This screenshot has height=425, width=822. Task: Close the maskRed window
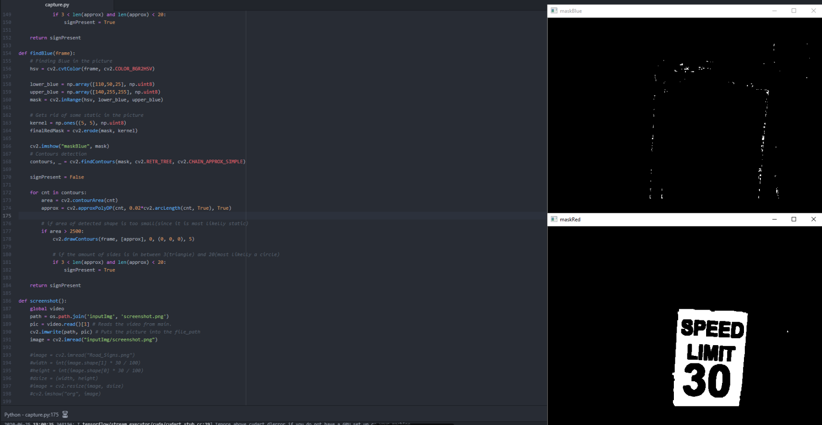(813, 219)
